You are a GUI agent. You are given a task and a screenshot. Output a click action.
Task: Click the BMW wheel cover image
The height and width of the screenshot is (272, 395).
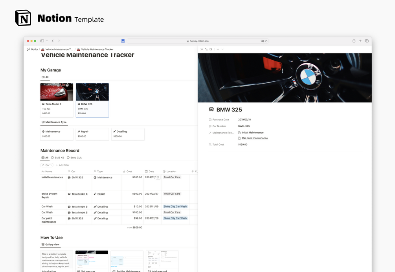click(x=285, y=78)
